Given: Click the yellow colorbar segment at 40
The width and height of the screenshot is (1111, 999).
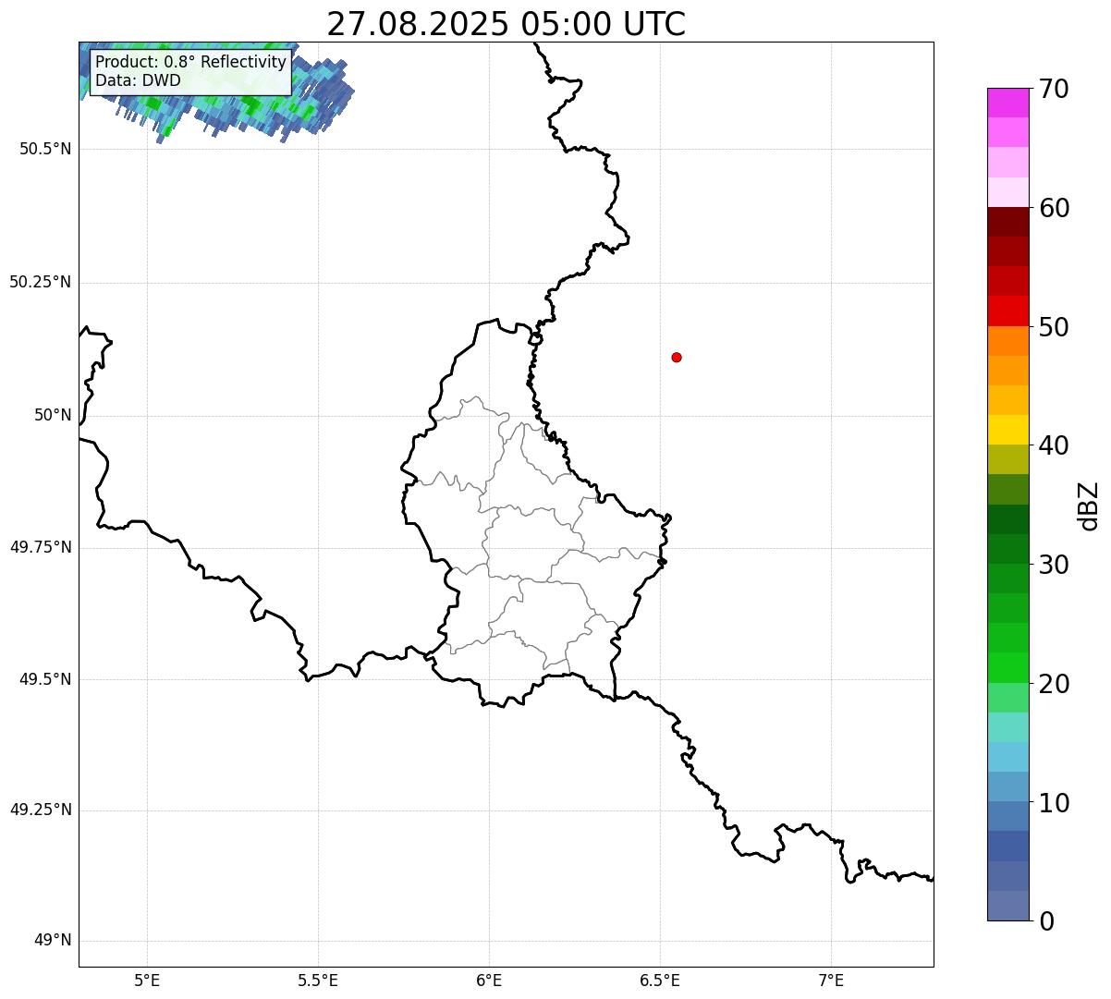Looking at the screenshot, I should pyautogui.click(x=1008, y=430).
